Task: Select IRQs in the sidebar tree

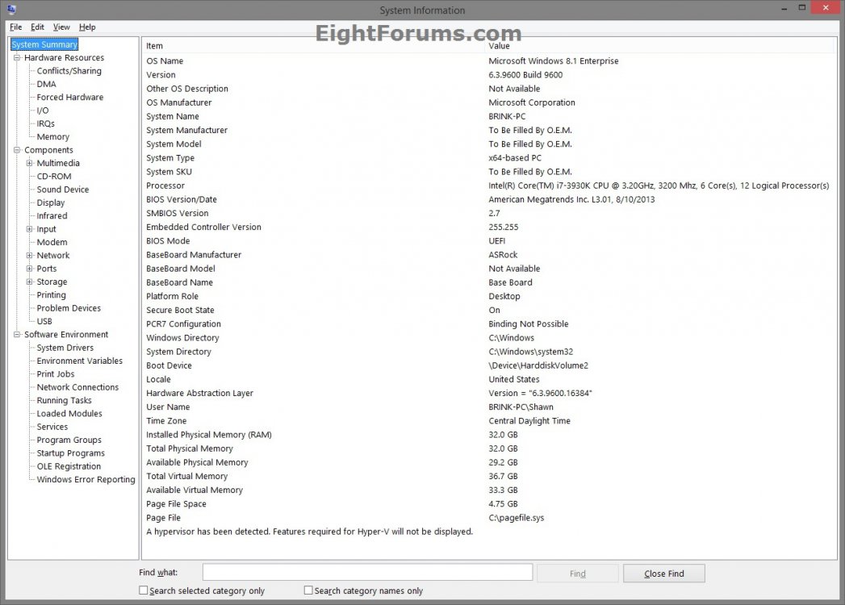Action: (x=44, y=123)
